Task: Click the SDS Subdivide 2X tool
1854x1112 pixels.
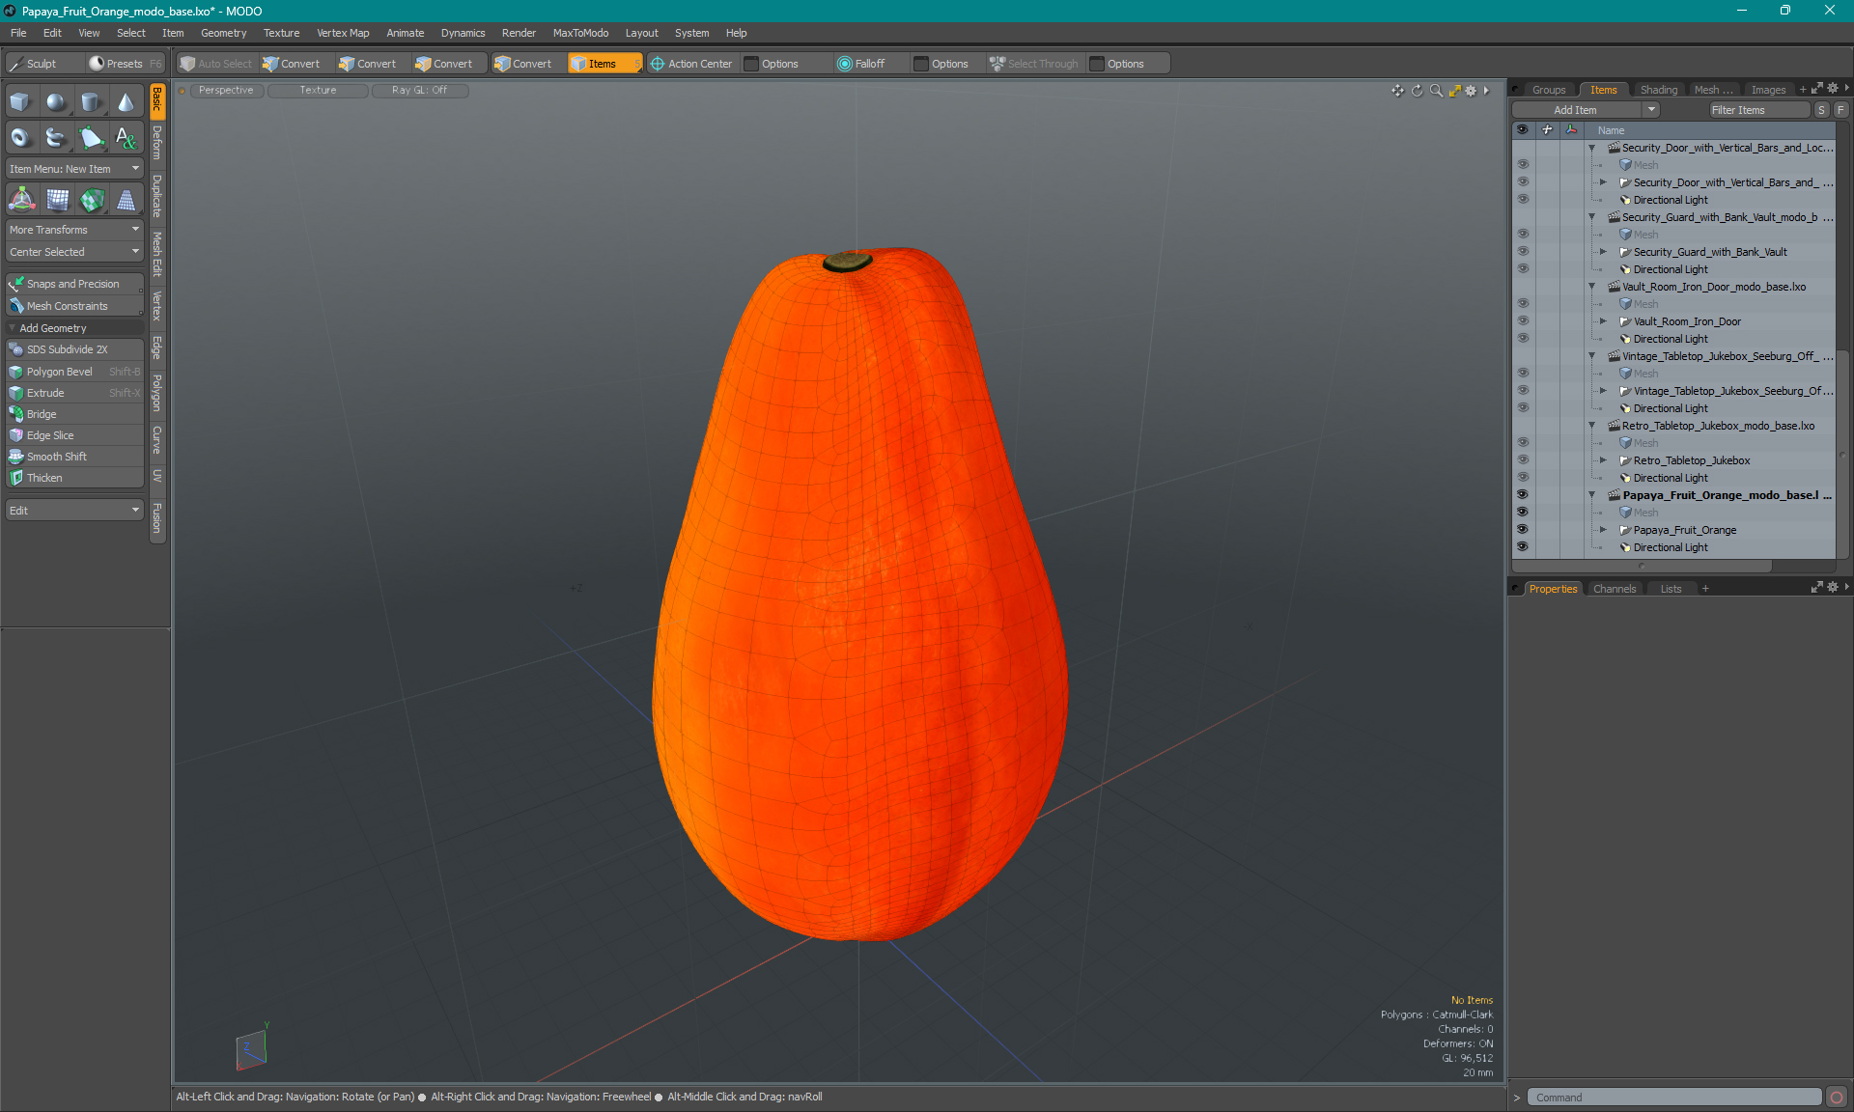Action: (x=74, y=349)
